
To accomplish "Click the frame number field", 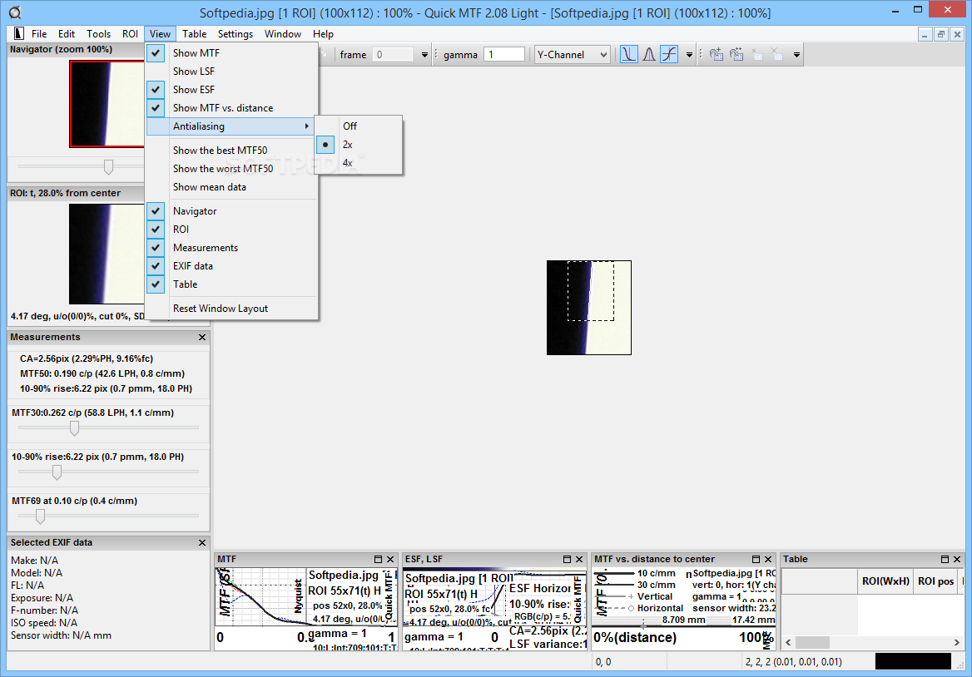I will click(x=393, y=55).
